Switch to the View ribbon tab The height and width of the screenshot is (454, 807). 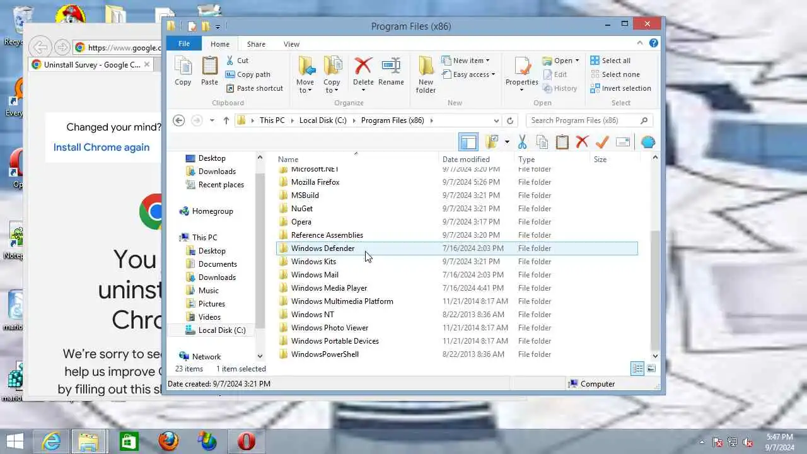pyautogui.click(x=291, y=44)
